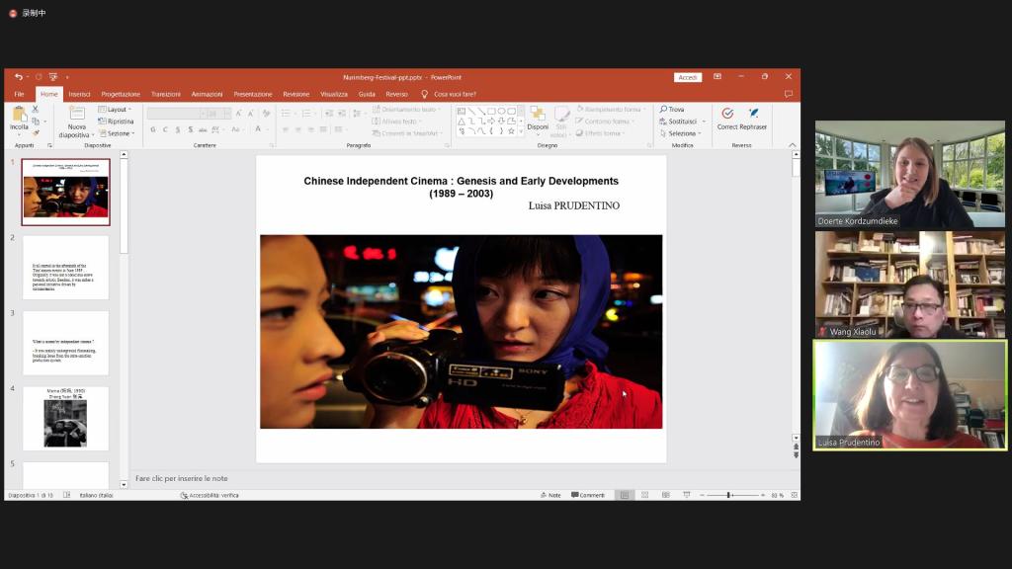Start slideshow from the status bar icon
This screenshot has width=1012, height=569.
pyautogui.click(x=686, y=496)
